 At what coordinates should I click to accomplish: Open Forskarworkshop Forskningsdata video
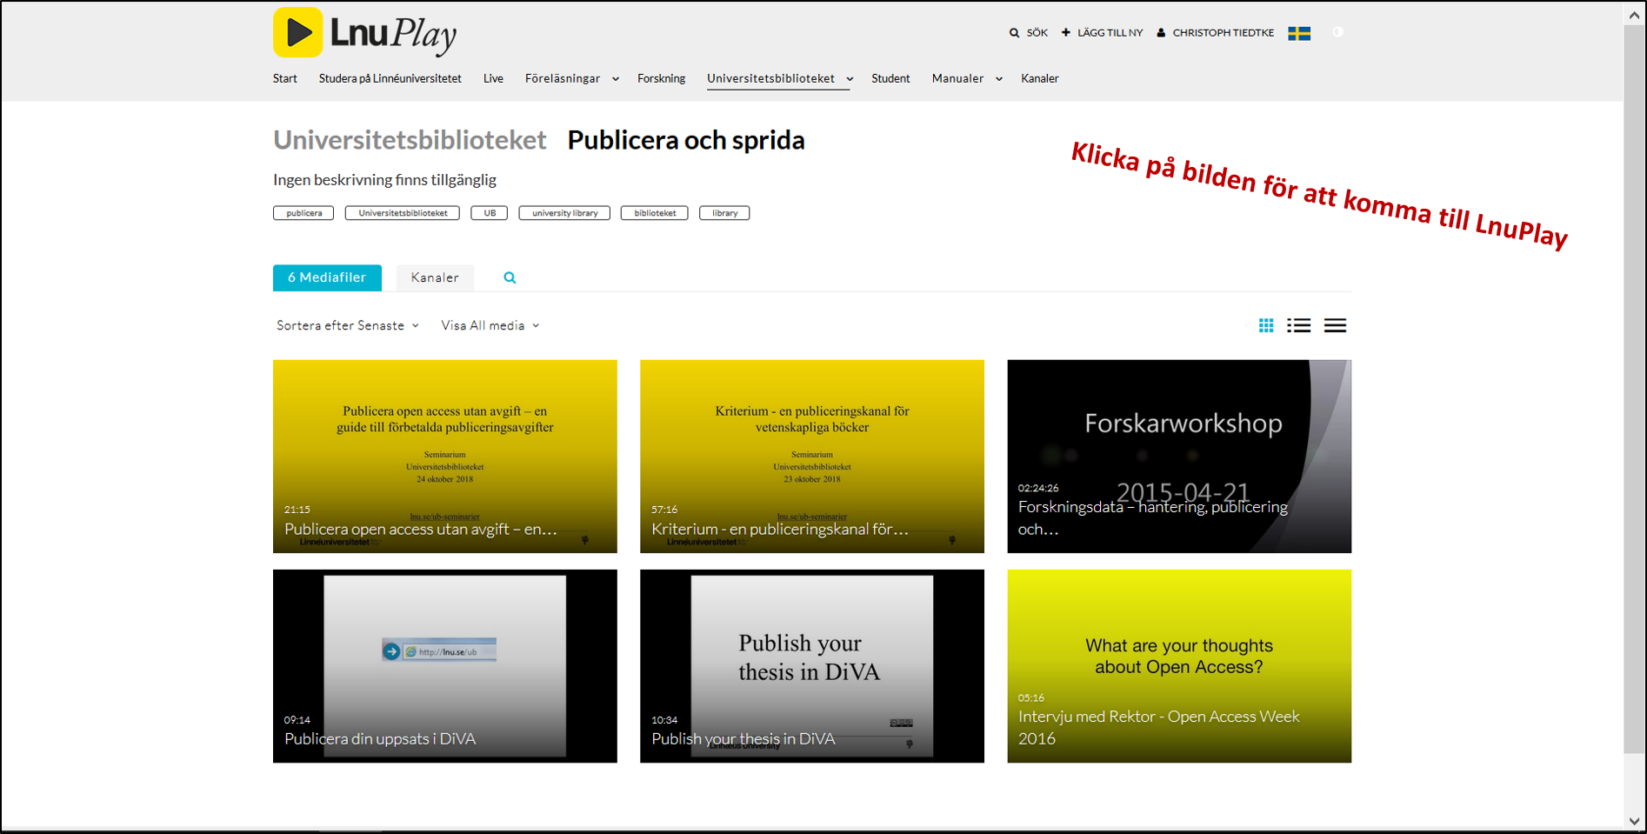coord(1179,457)
